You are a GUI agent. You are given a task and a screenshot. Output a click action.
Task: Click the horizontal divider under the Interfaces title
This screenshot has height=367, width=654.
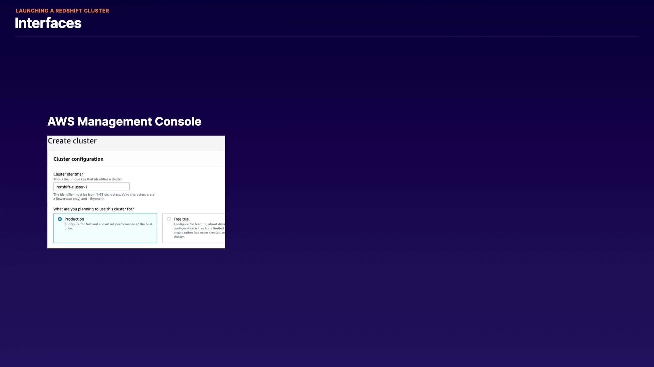click(x=327, y=37)
